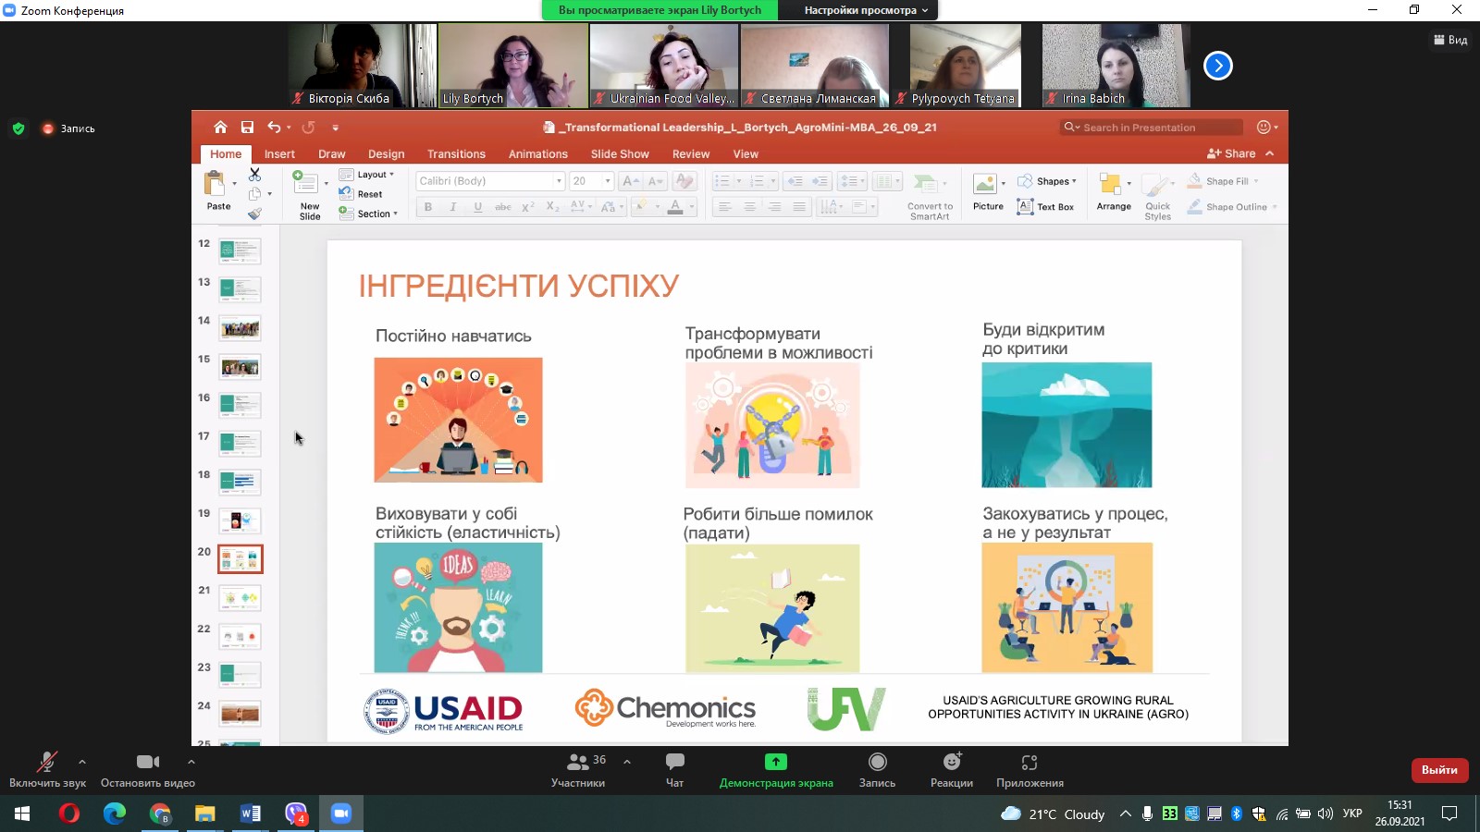Start screen sharing (Демонстрация экрана)
This screenshot has width=1480, height=832.
[776, 769]
